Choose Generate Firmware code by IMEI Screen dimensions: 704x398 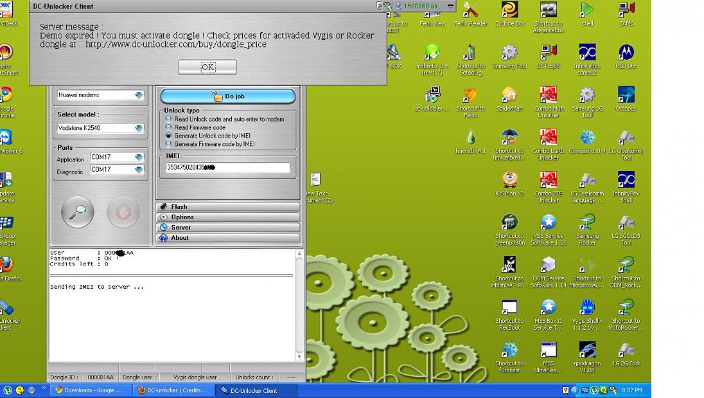(169, 144)
